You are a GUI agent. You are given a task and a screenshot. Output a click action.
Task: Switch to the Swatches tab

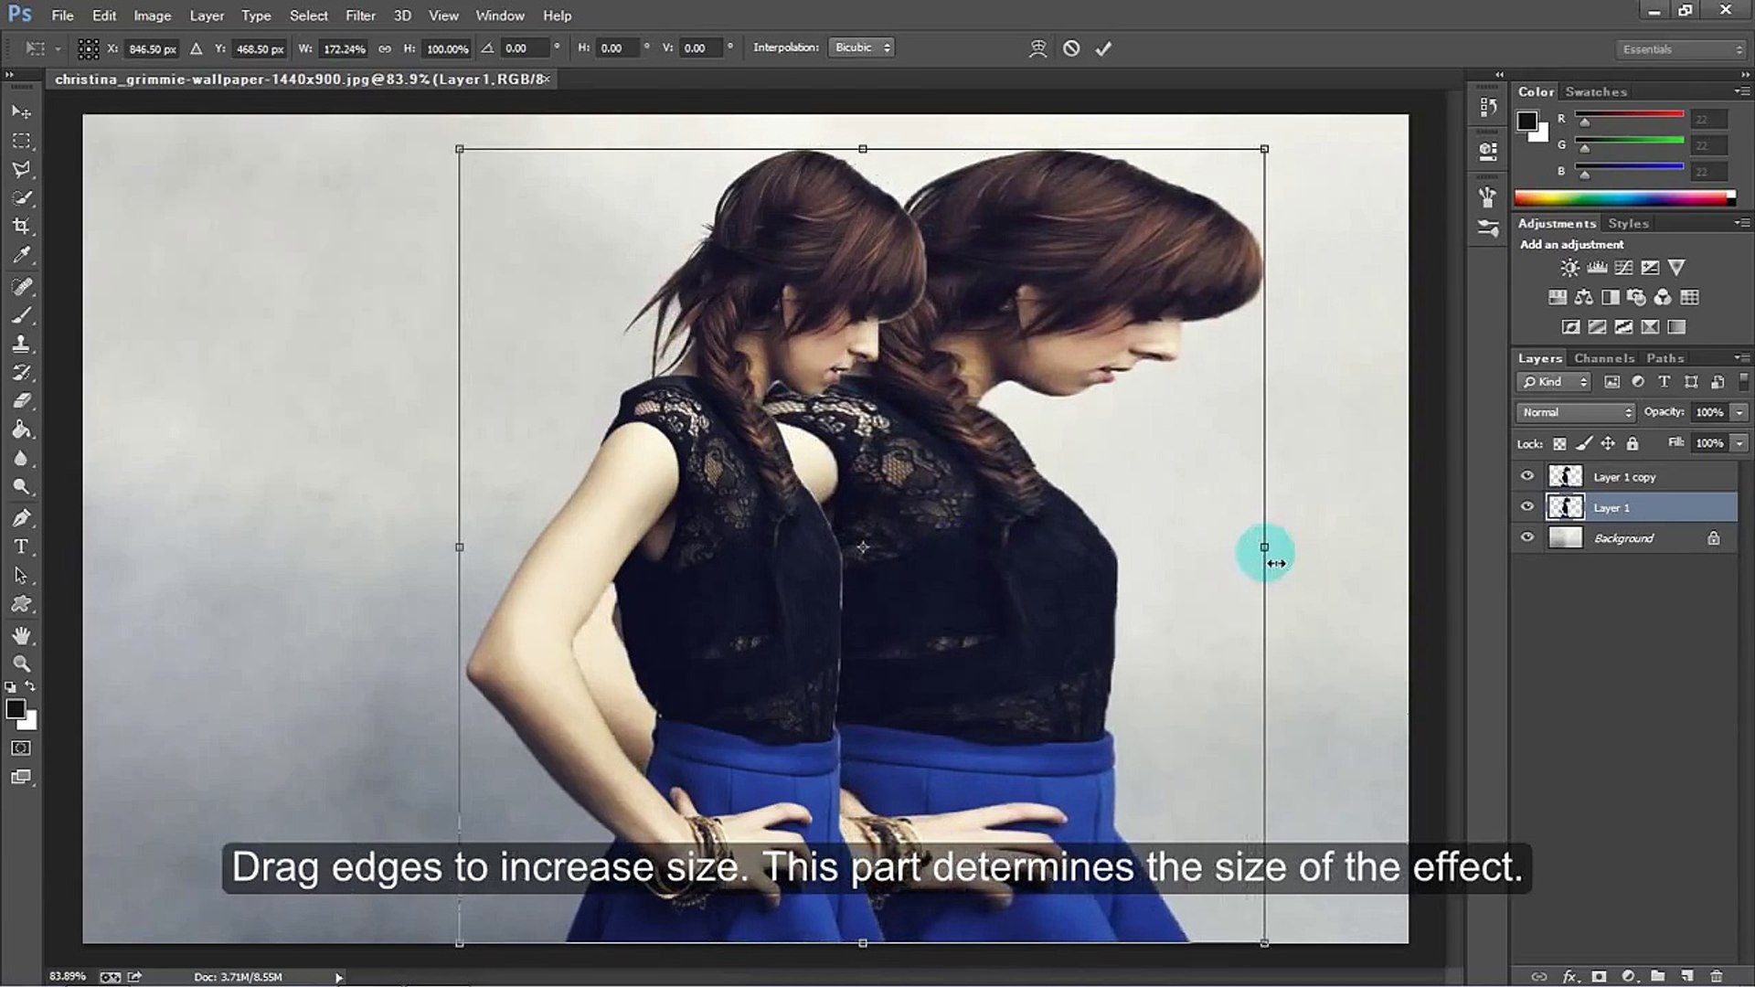coord(1595,91)
